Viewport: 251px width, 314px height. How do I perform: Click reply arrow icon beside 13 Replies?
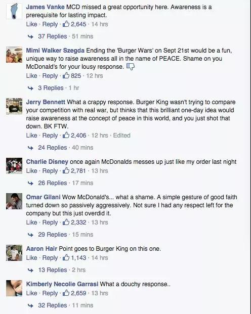pos(30,270)
